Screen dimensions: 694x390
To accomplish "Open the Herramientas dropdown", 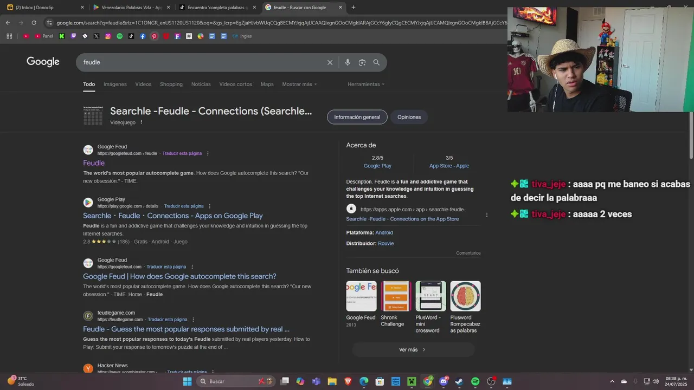I will (x=366, y=84).
